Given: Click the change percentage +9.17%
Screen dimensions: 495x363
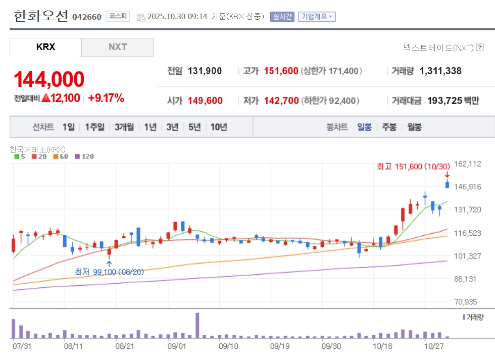Looking at the screenshot, I should 106,98.
